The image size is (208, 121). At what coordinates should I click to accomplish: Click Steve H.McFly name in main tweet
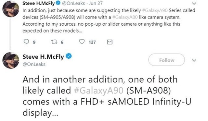[x=43, y=57]
